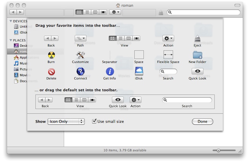Uncheck Use small size checkbox
Screen dimensions: 251x162
[x=94, y=121]
